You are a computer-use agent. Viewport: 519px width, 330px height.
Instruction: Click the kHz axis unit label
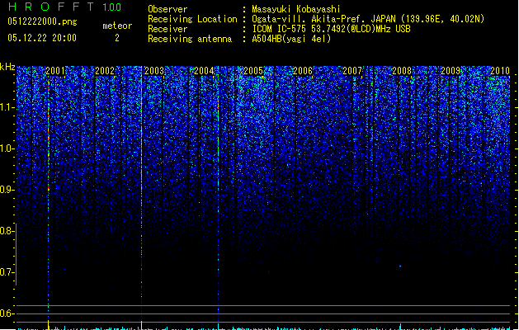(x=7, y=67)
